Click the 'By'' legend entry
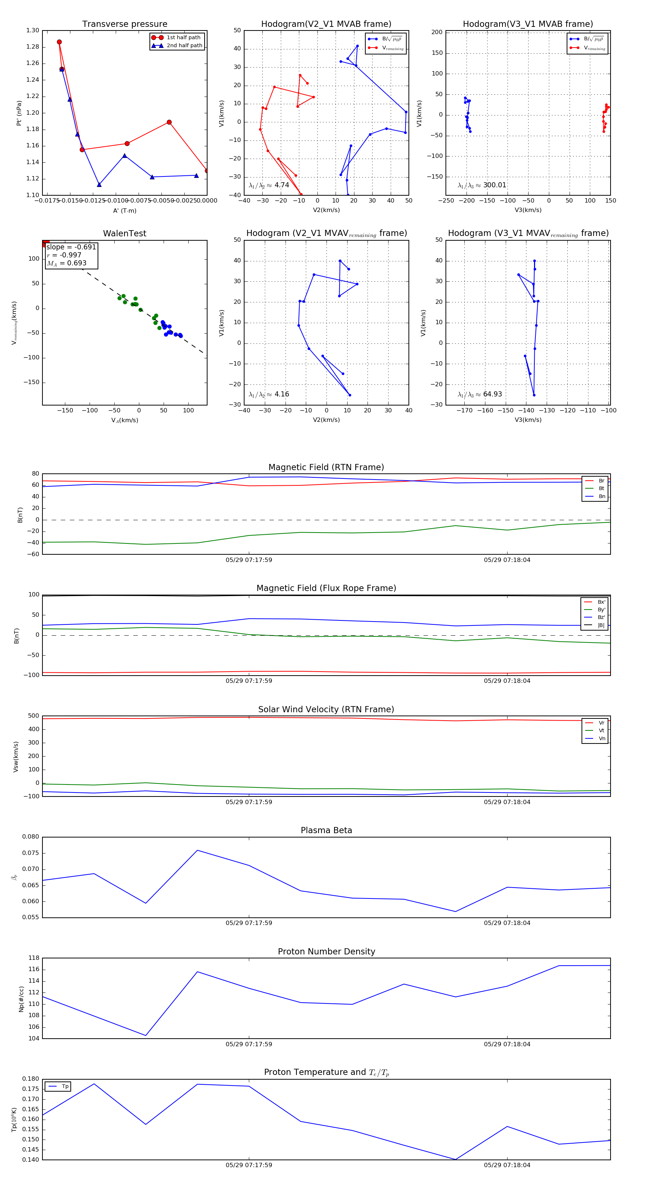The height and width of the screenshot is (1198, 653). pyautogui.click(x=595, y=610)
